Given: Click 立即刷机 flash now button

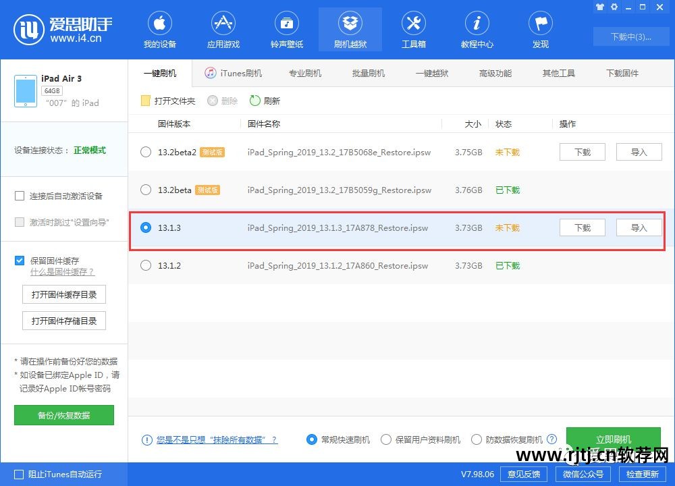Looking at the screenshot, I should [x=614, y=439].
